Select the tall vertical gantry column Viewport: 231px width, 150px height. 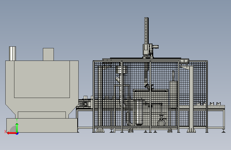pos(146,31)
